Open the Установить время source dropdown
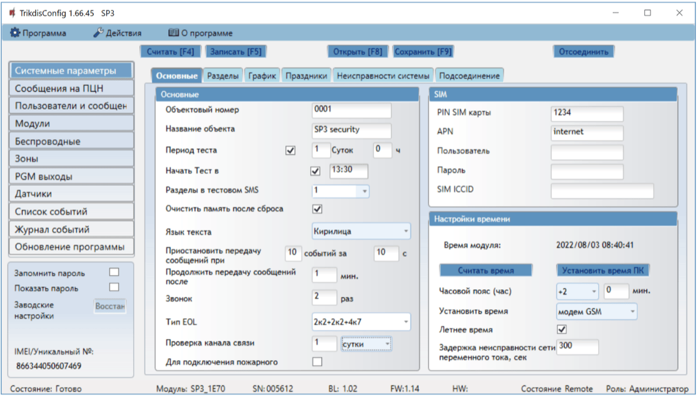Viewport: 697px width, 396px height. (x=596, y=312)
